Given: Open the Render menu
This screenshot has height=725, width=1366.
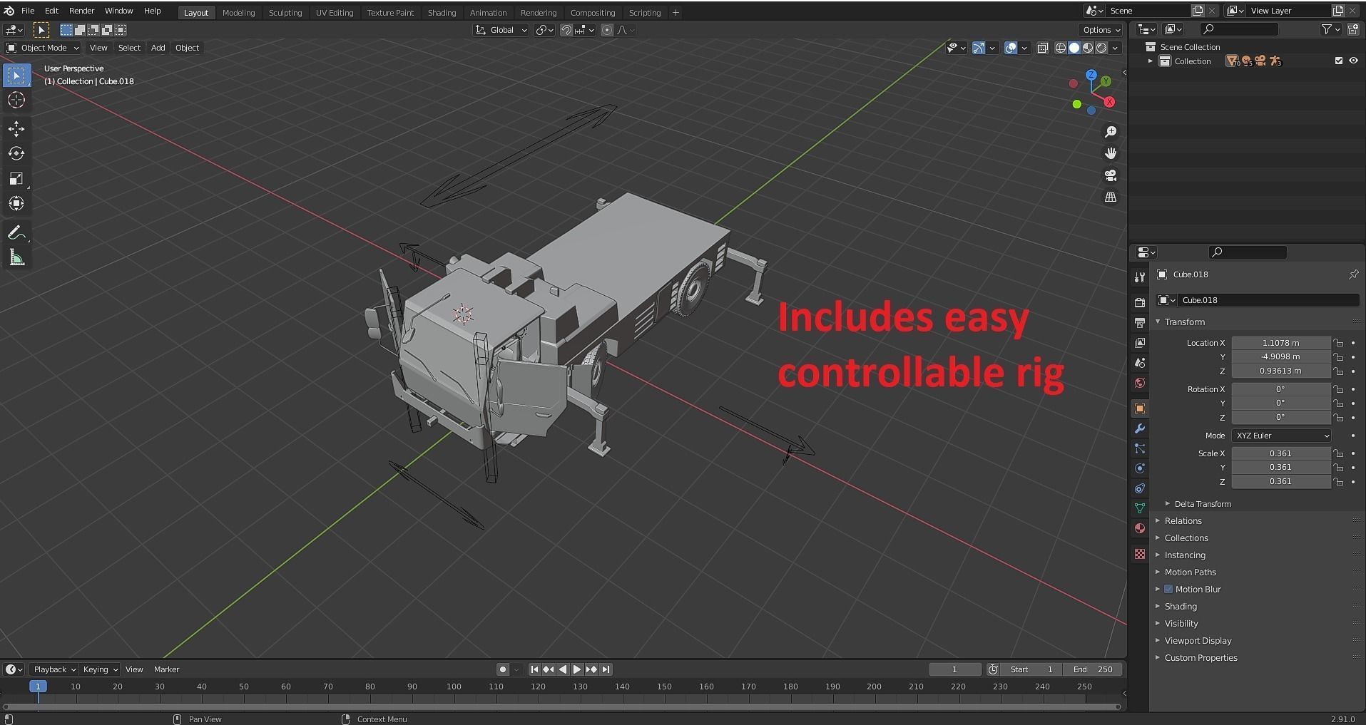Looking at the screenshot, I should pyautogui.click(x=81, y=11).
